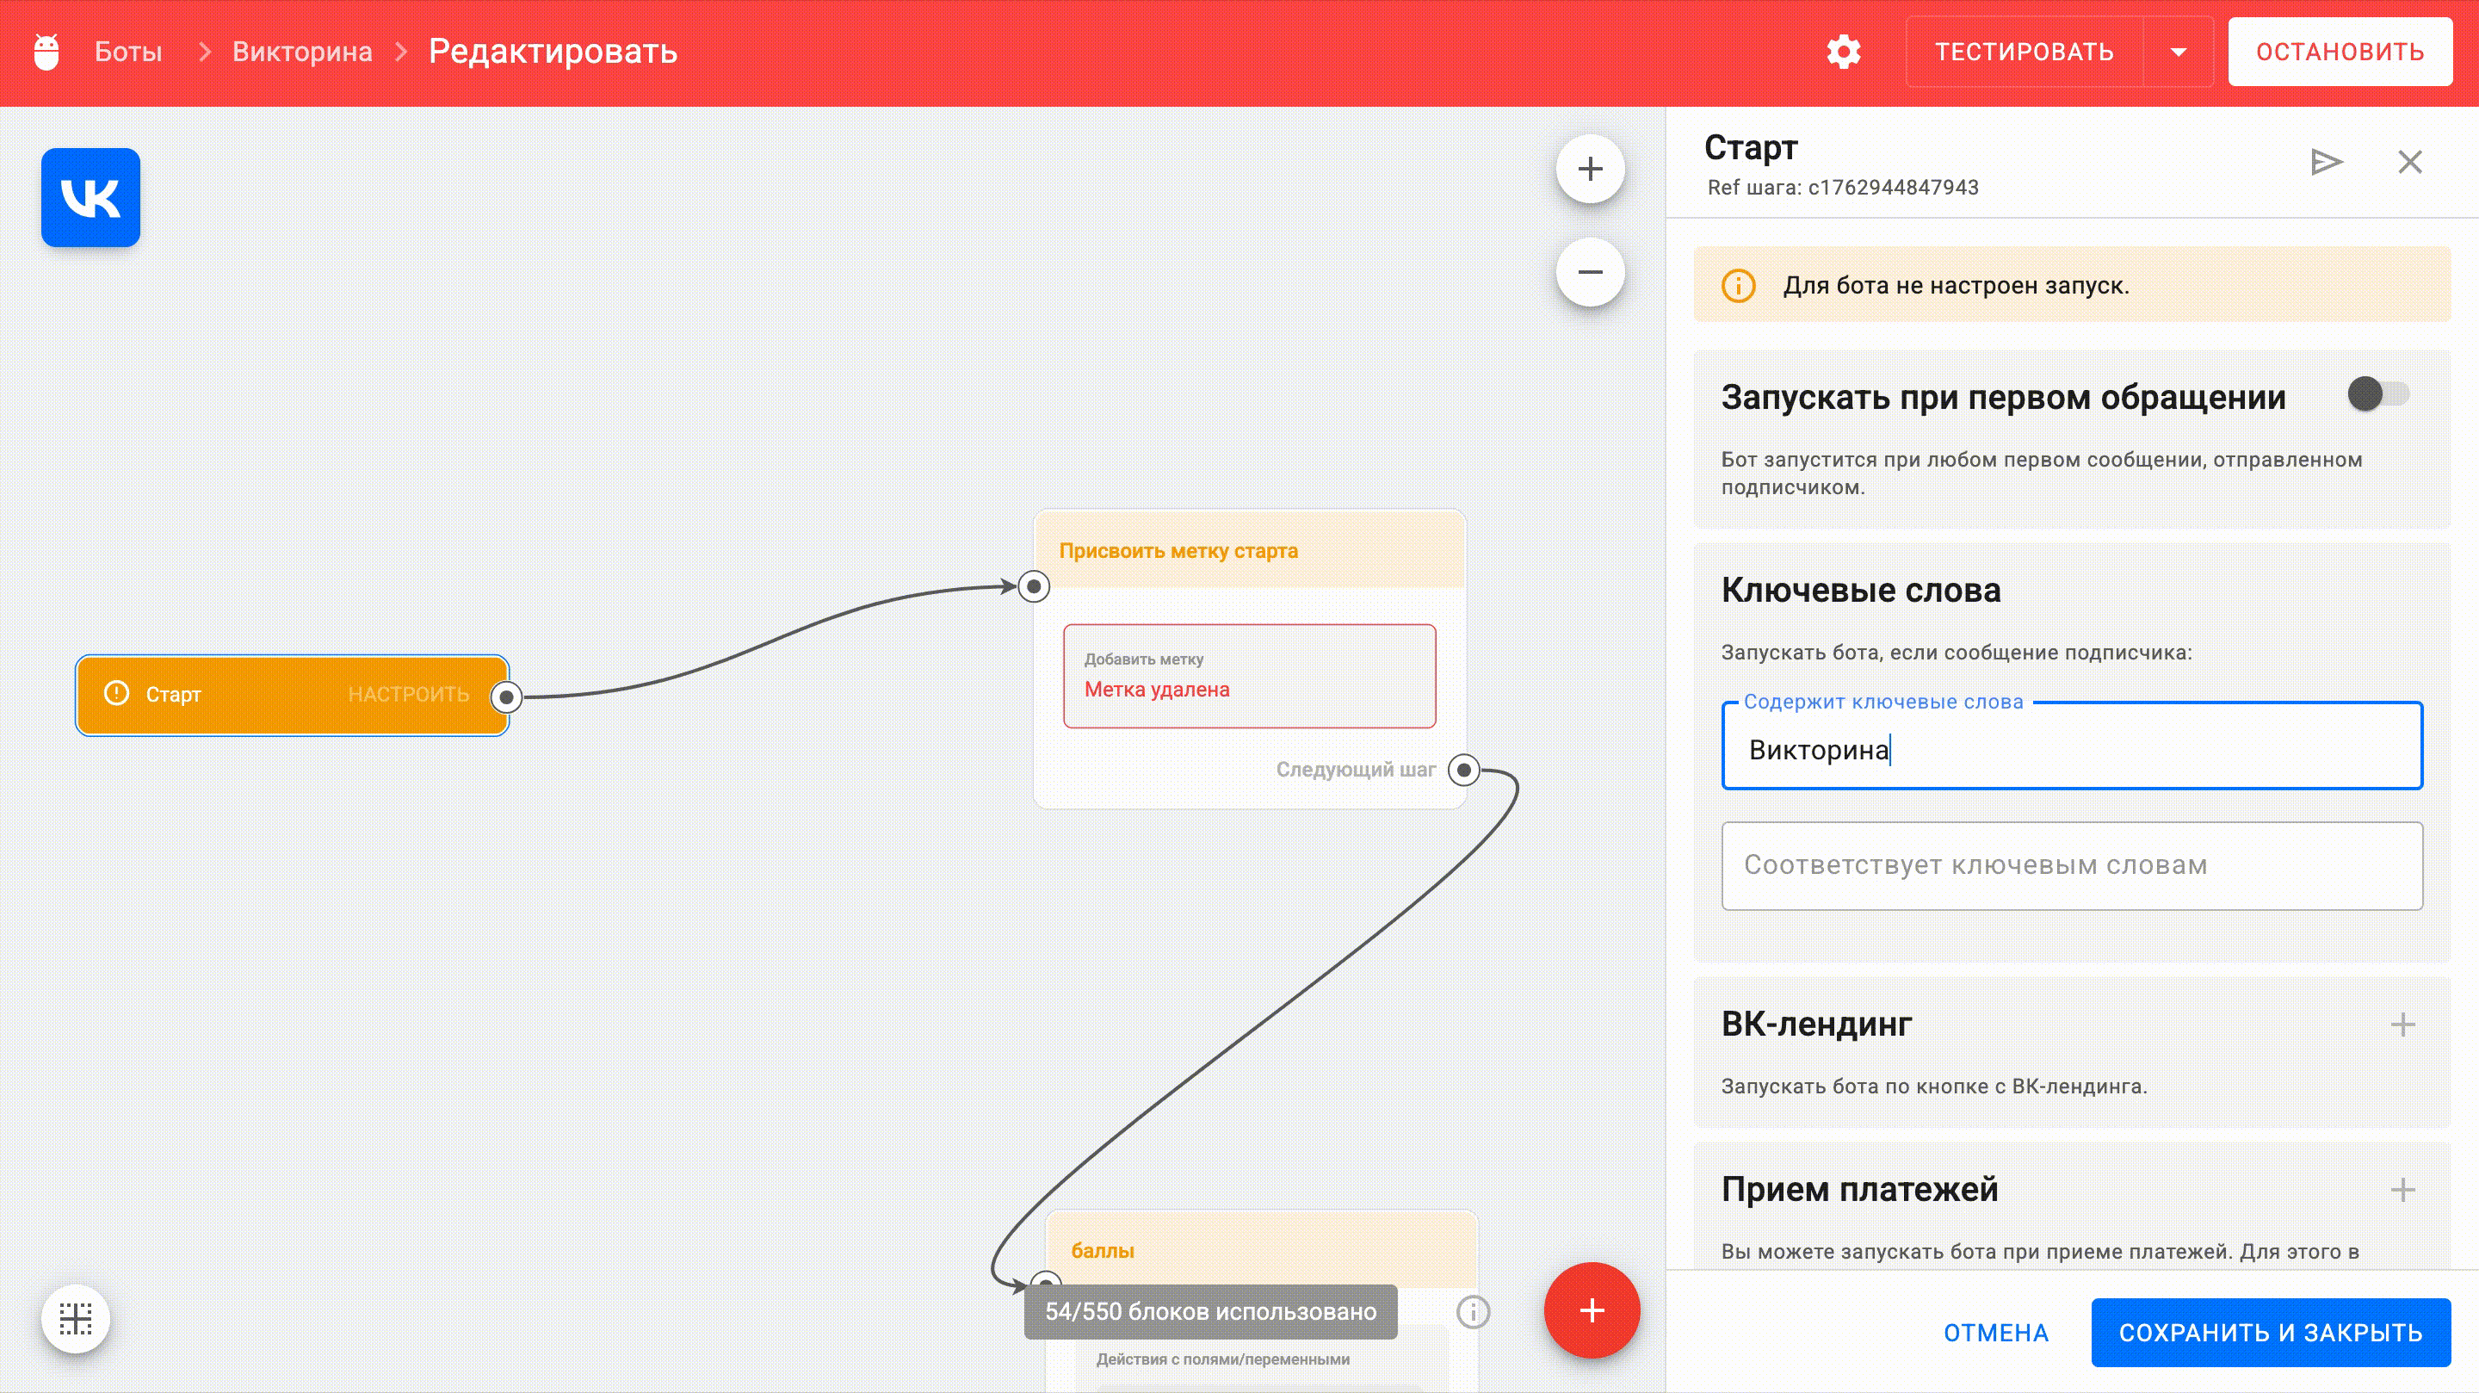
Task: Toggle the canvas grid alignment icon
Action: point(76,1318)
